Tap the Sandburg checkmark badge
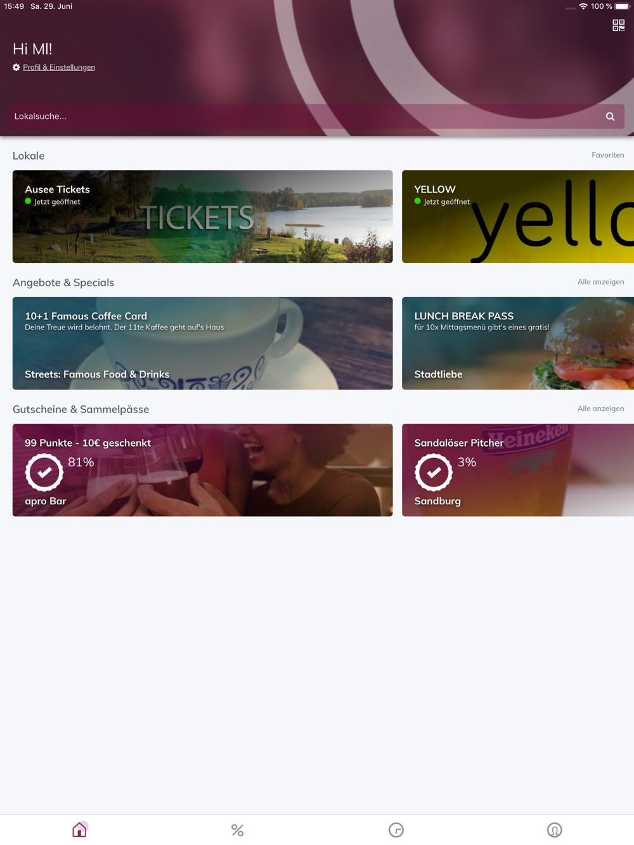The image size is (634, 845). 434,472
